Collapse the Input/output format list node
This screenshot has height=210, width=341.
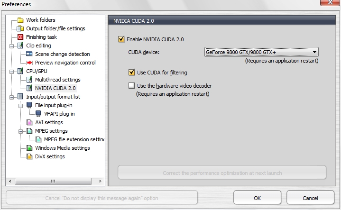(x=11, y=97)
